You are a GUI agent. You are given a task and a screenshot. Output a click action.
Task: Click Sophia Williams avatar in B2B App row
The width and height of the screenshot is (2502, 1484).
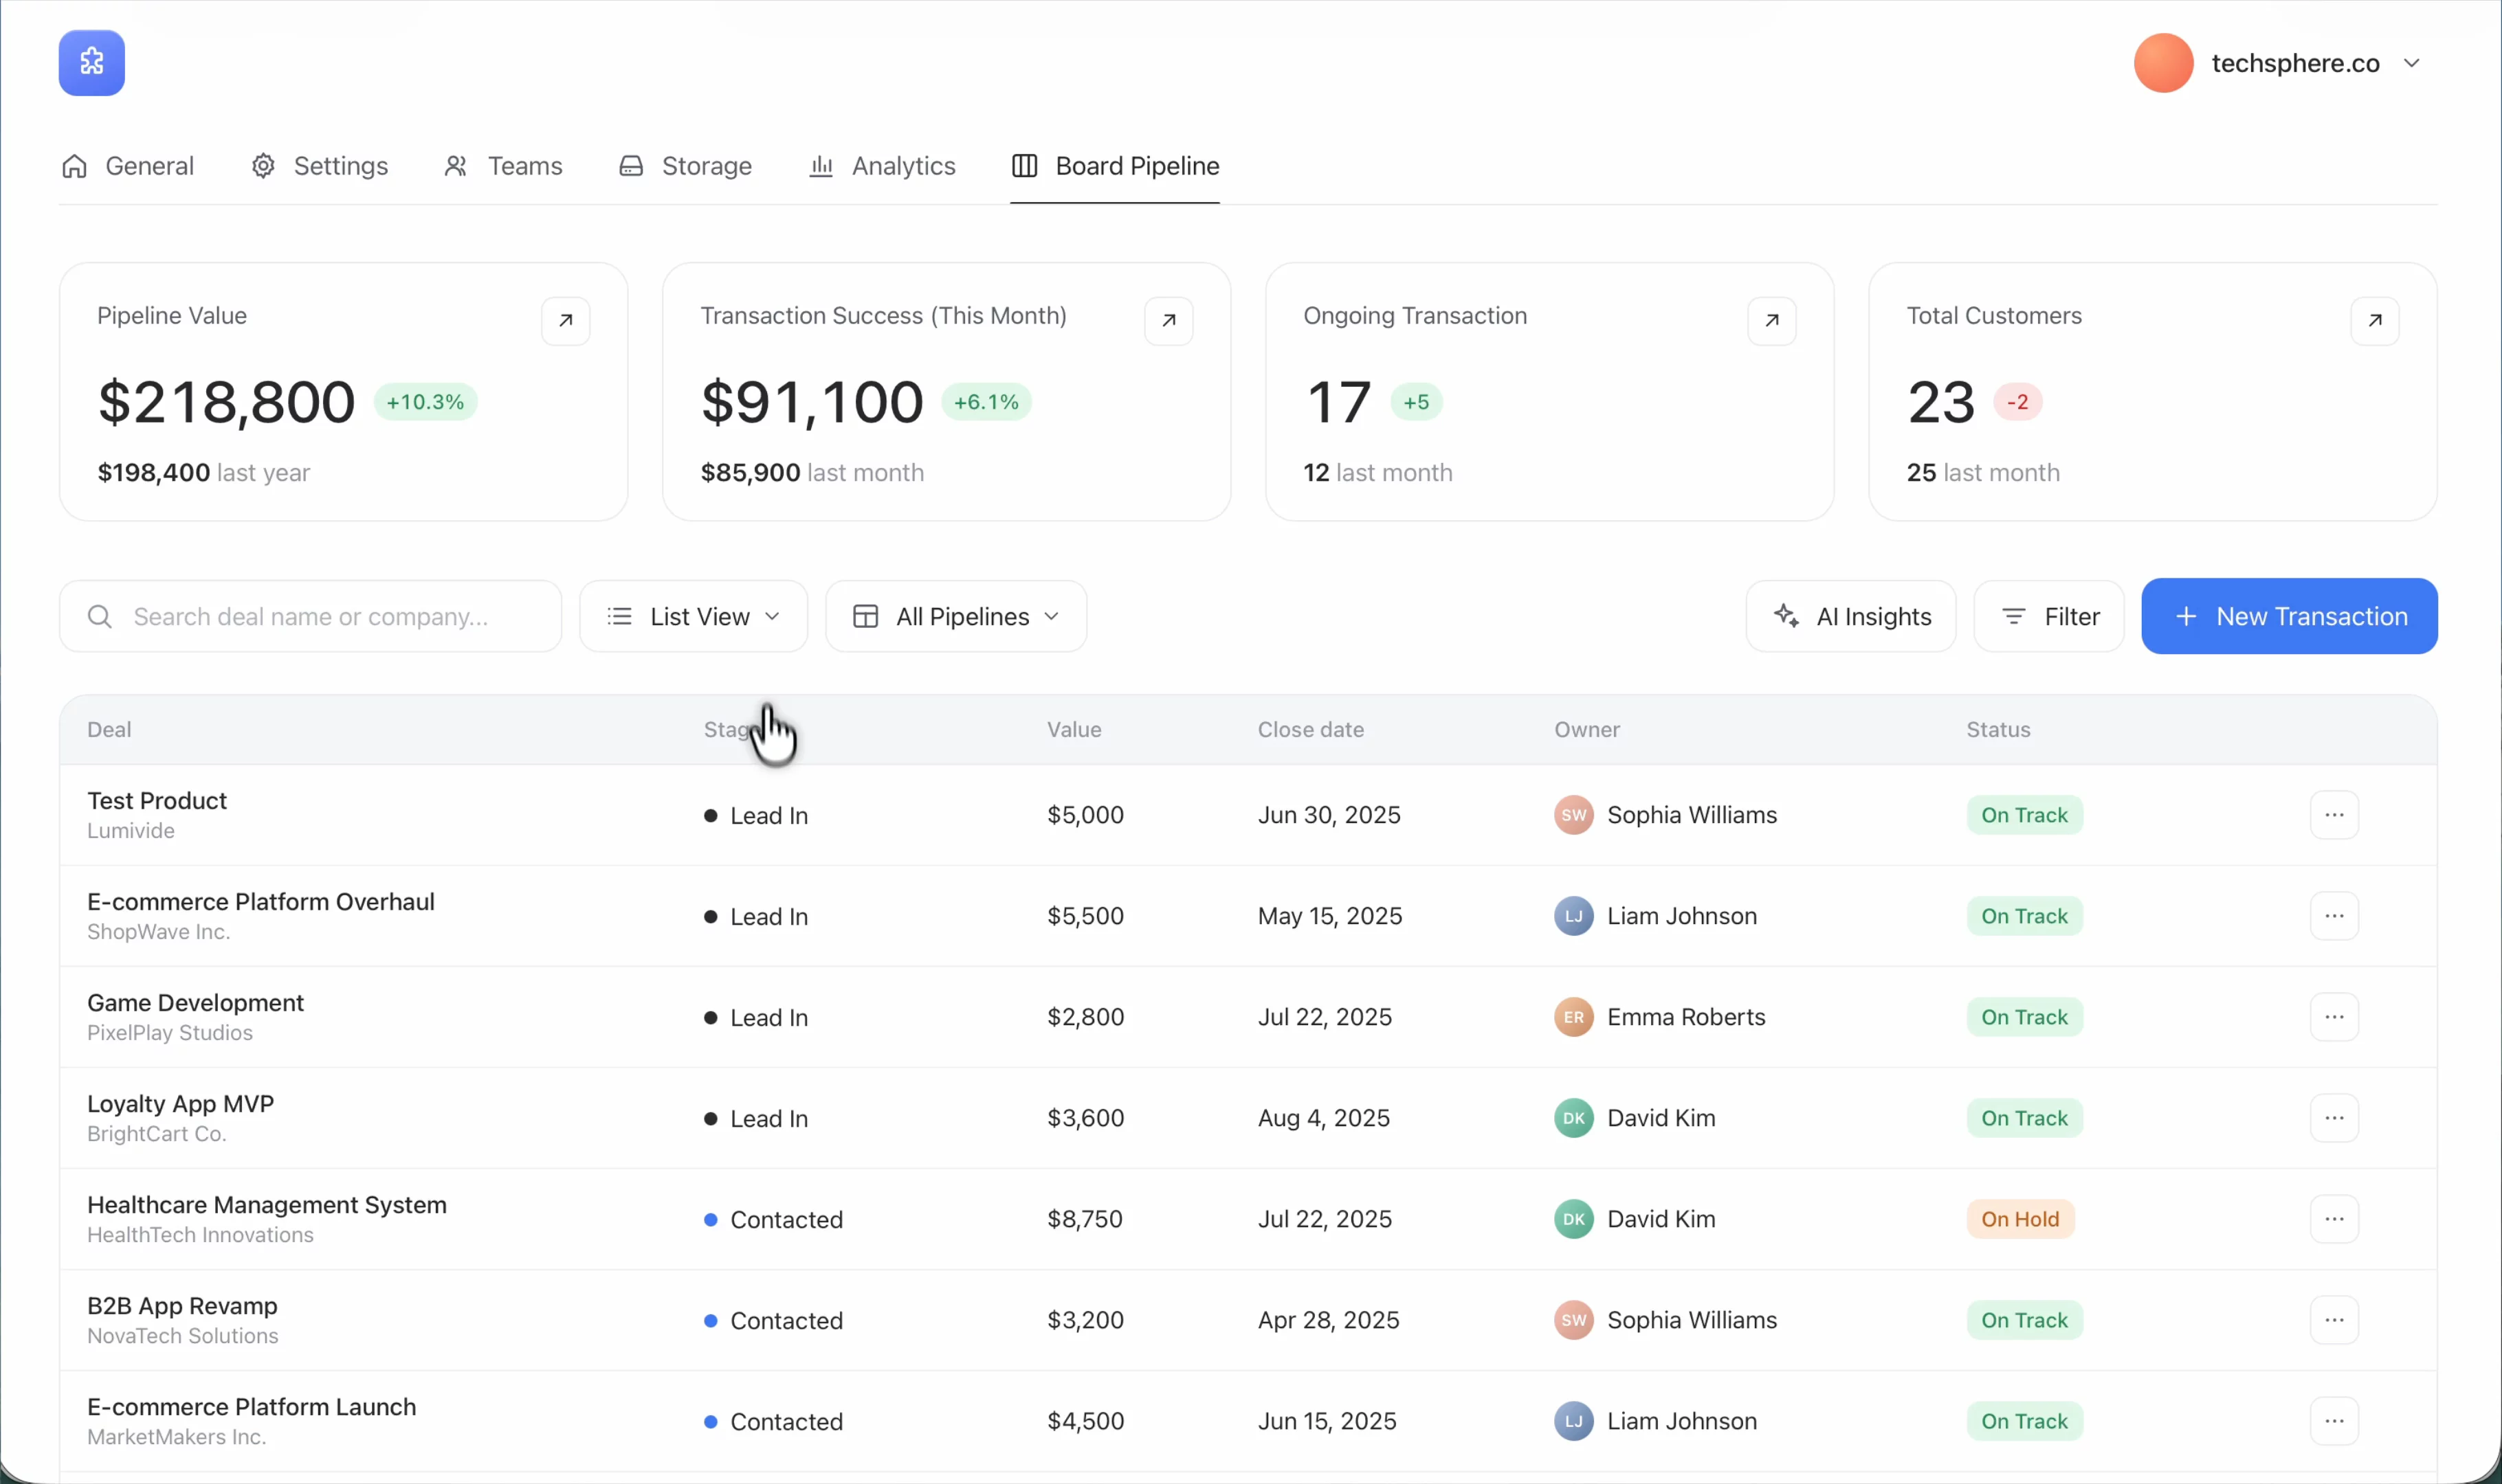[1573, 1320]
